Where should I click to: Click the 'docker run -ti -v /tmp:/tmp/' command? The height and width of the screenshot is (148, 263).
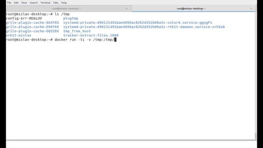[x=84, y=40]
